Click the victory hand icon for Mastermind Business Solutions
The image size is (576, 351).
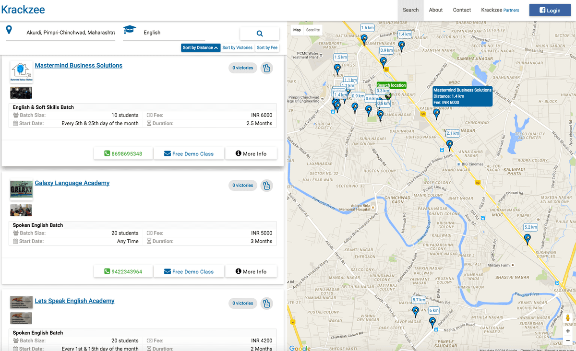click(x=266, y=68)
